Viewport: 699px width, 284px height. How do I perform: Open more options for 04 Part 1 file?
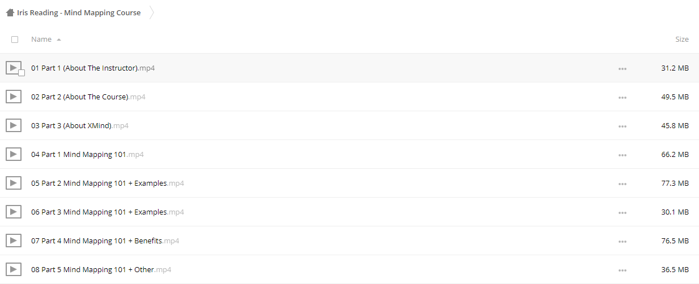[623, 155]
